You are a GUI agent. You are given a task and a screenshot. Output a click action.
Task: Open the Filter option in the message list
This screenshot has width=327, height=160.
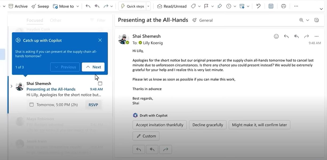pyautogui.click(x=98, y=20)
